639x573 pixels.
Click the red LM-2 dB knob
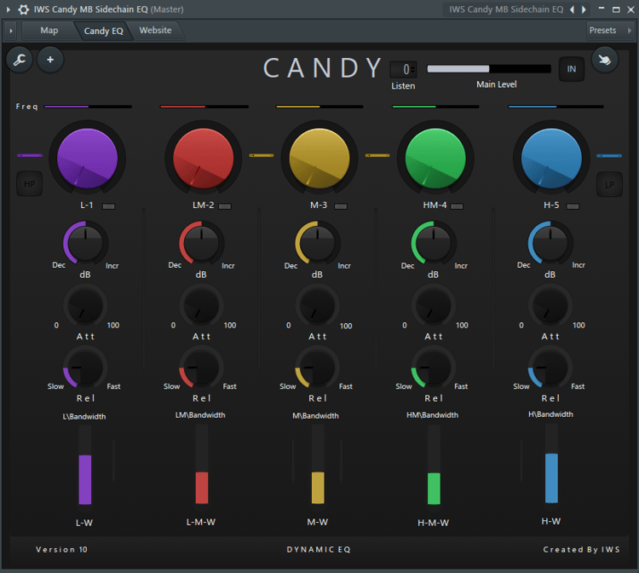coord(201,243)
